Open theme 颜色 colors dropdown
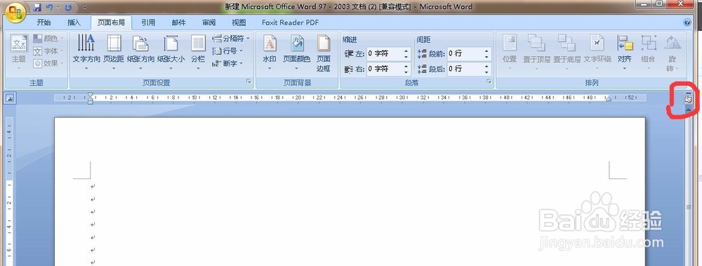 pos(49,38)
